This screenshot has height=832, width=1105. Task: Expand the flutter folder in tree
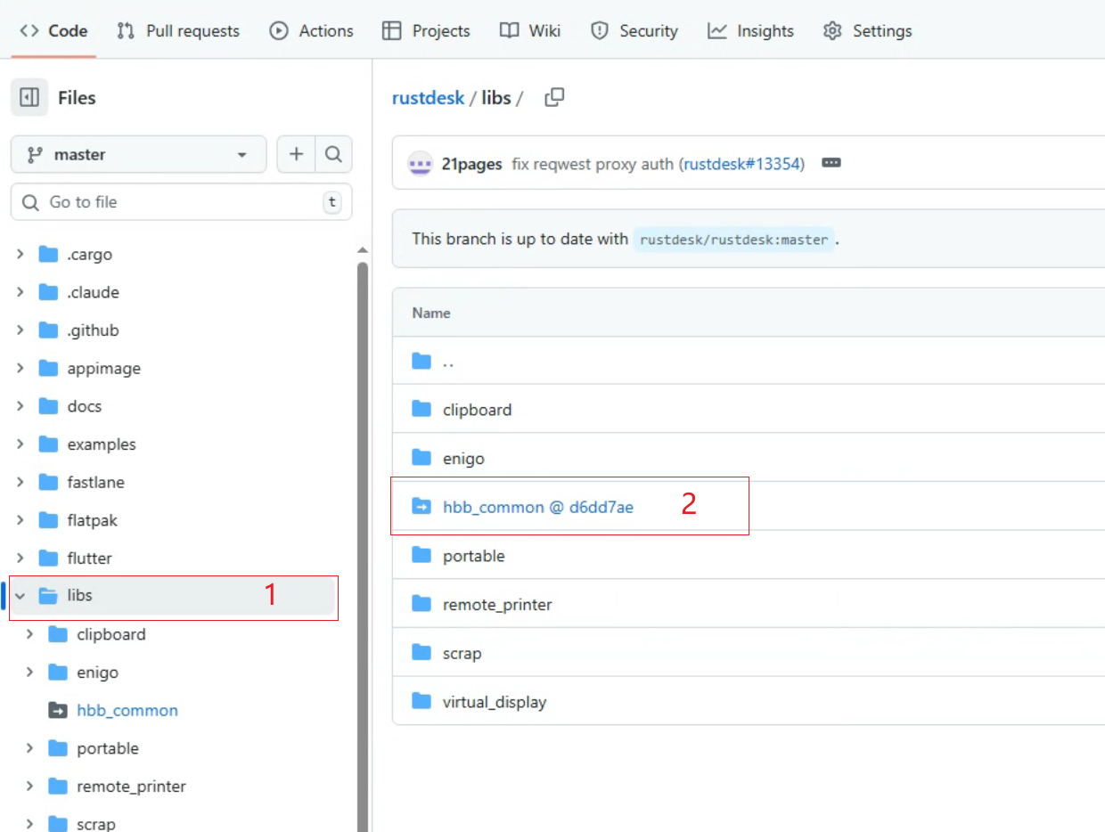tap(20, 559)
